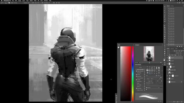Toggle Transfer checkbox
The height and width of the screenshot is (103, 184).
tap(136, 80)
